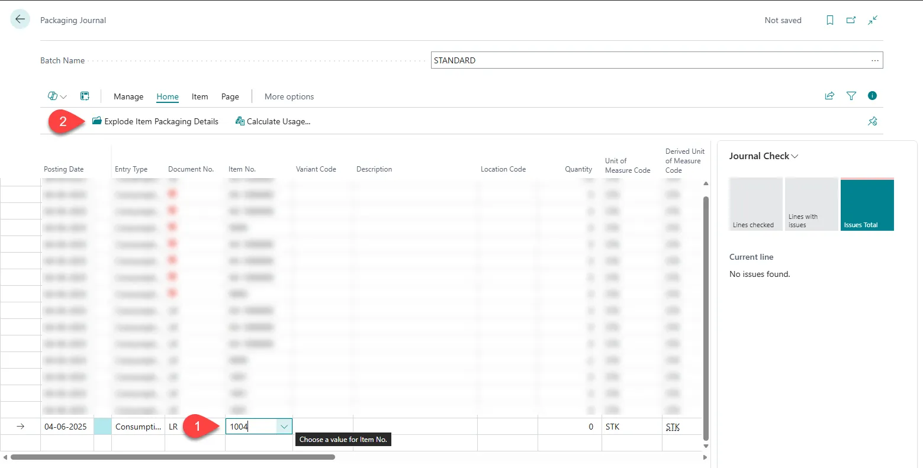Toggle the FactBox info icon
The width and height of the screenshot is (923, 468).
pos(872,96)
